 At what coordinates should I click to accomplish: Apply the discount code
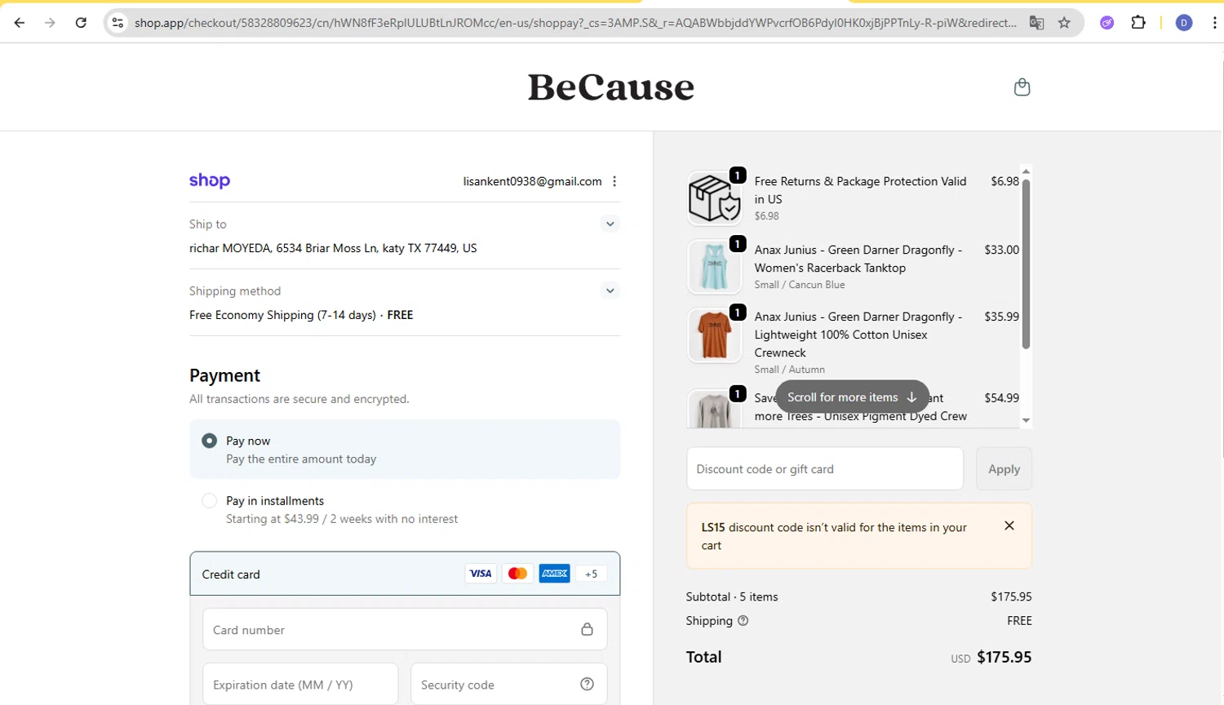point(1004,468)
